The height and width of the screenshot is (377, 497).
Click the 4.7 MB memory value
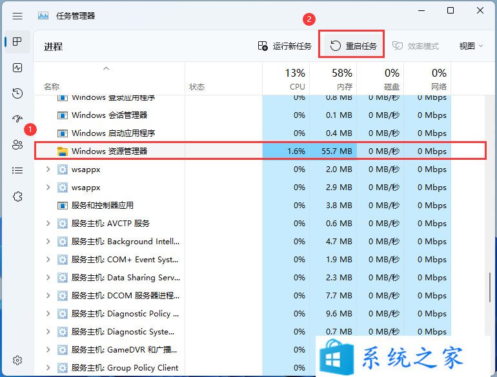(x=339, y=242)
